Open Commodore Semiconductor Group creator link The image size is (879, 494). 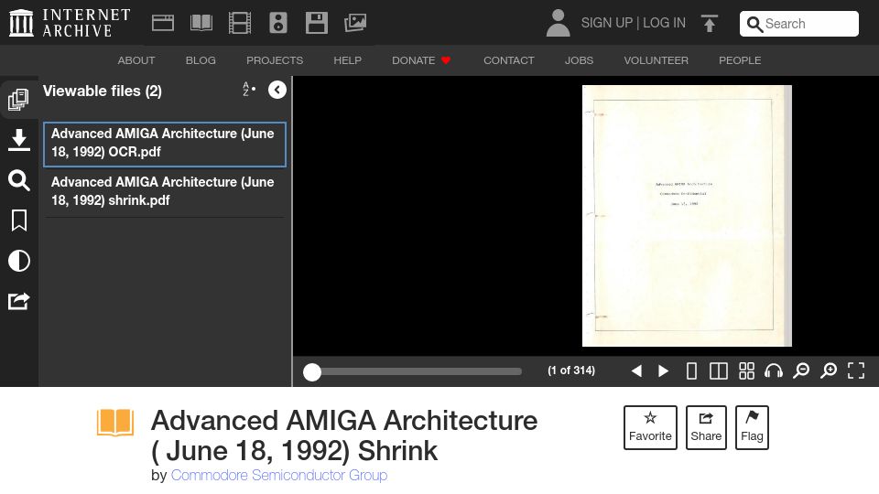279,475
